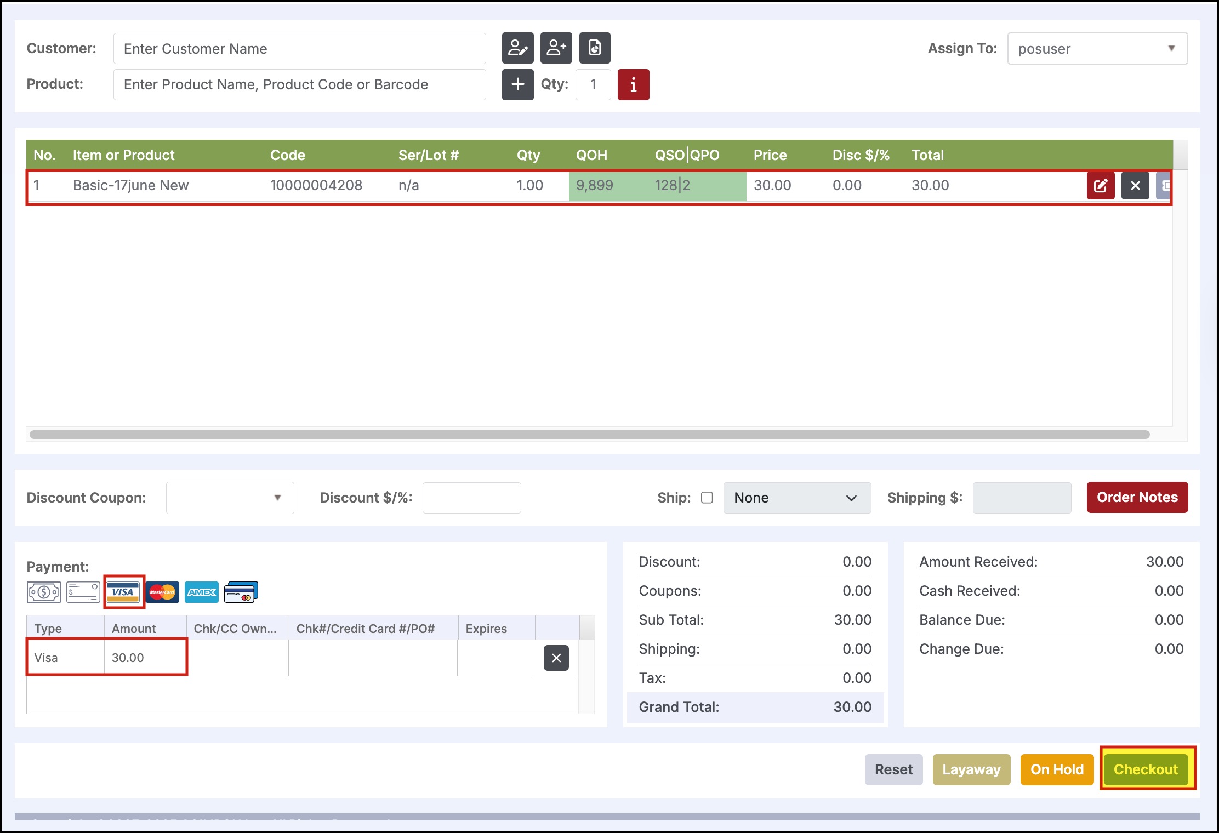Enable the Ship checkbox
The height and width of the screenshot is (833, 1219).
click(x=707, y=498)
